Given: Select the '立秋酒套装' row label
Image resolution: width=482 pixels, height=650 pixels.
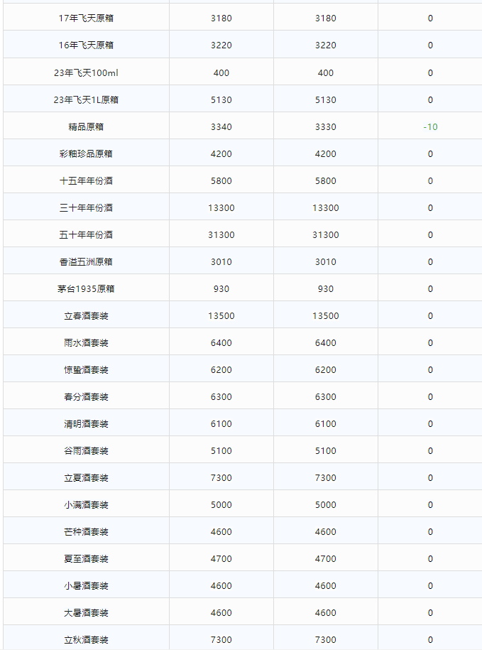Looking at the screenshot, I should 86,639.
